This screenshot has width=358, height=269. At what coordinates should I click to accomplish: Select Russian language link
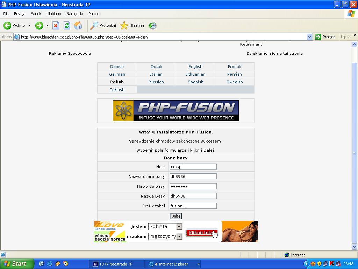click(156, 82)
